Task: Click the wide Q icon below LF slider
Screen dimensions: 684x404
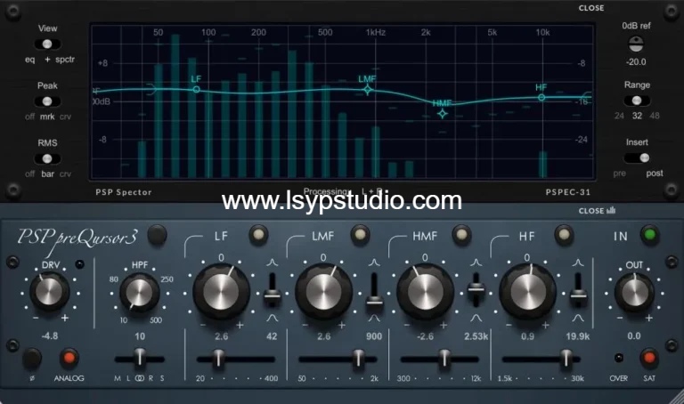Action: point(273,319)
